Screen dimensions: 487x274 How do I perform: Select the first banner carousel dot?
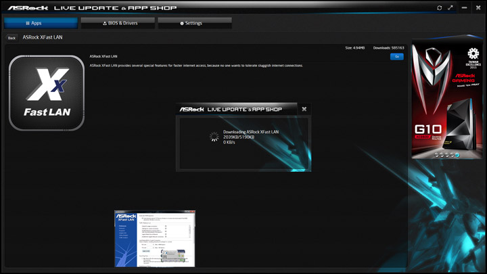437,155
